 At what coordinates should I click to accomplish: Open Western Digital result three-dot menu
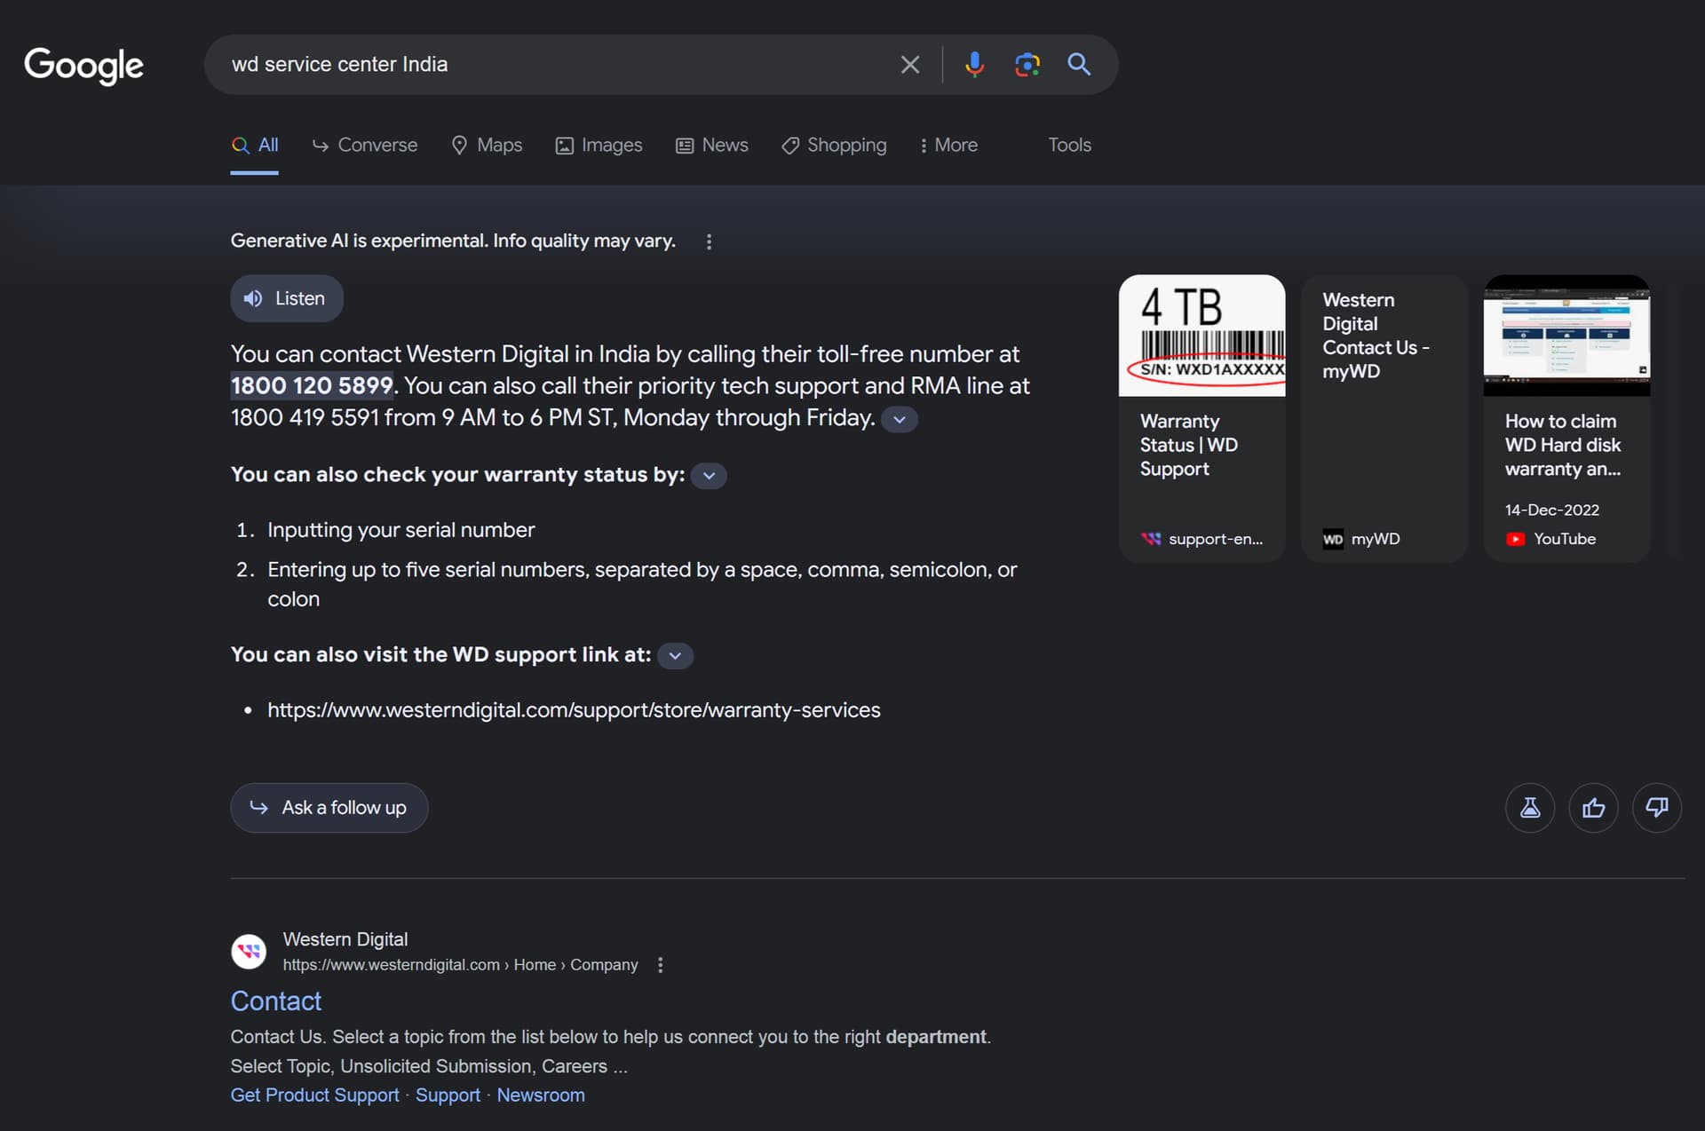(x=660, y=965)
